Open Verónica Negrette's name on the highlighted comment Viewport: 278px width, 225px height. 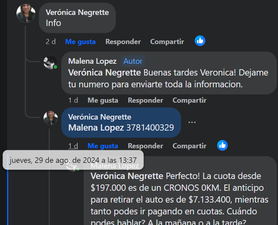pyautogui.click(x=100, y=117)
